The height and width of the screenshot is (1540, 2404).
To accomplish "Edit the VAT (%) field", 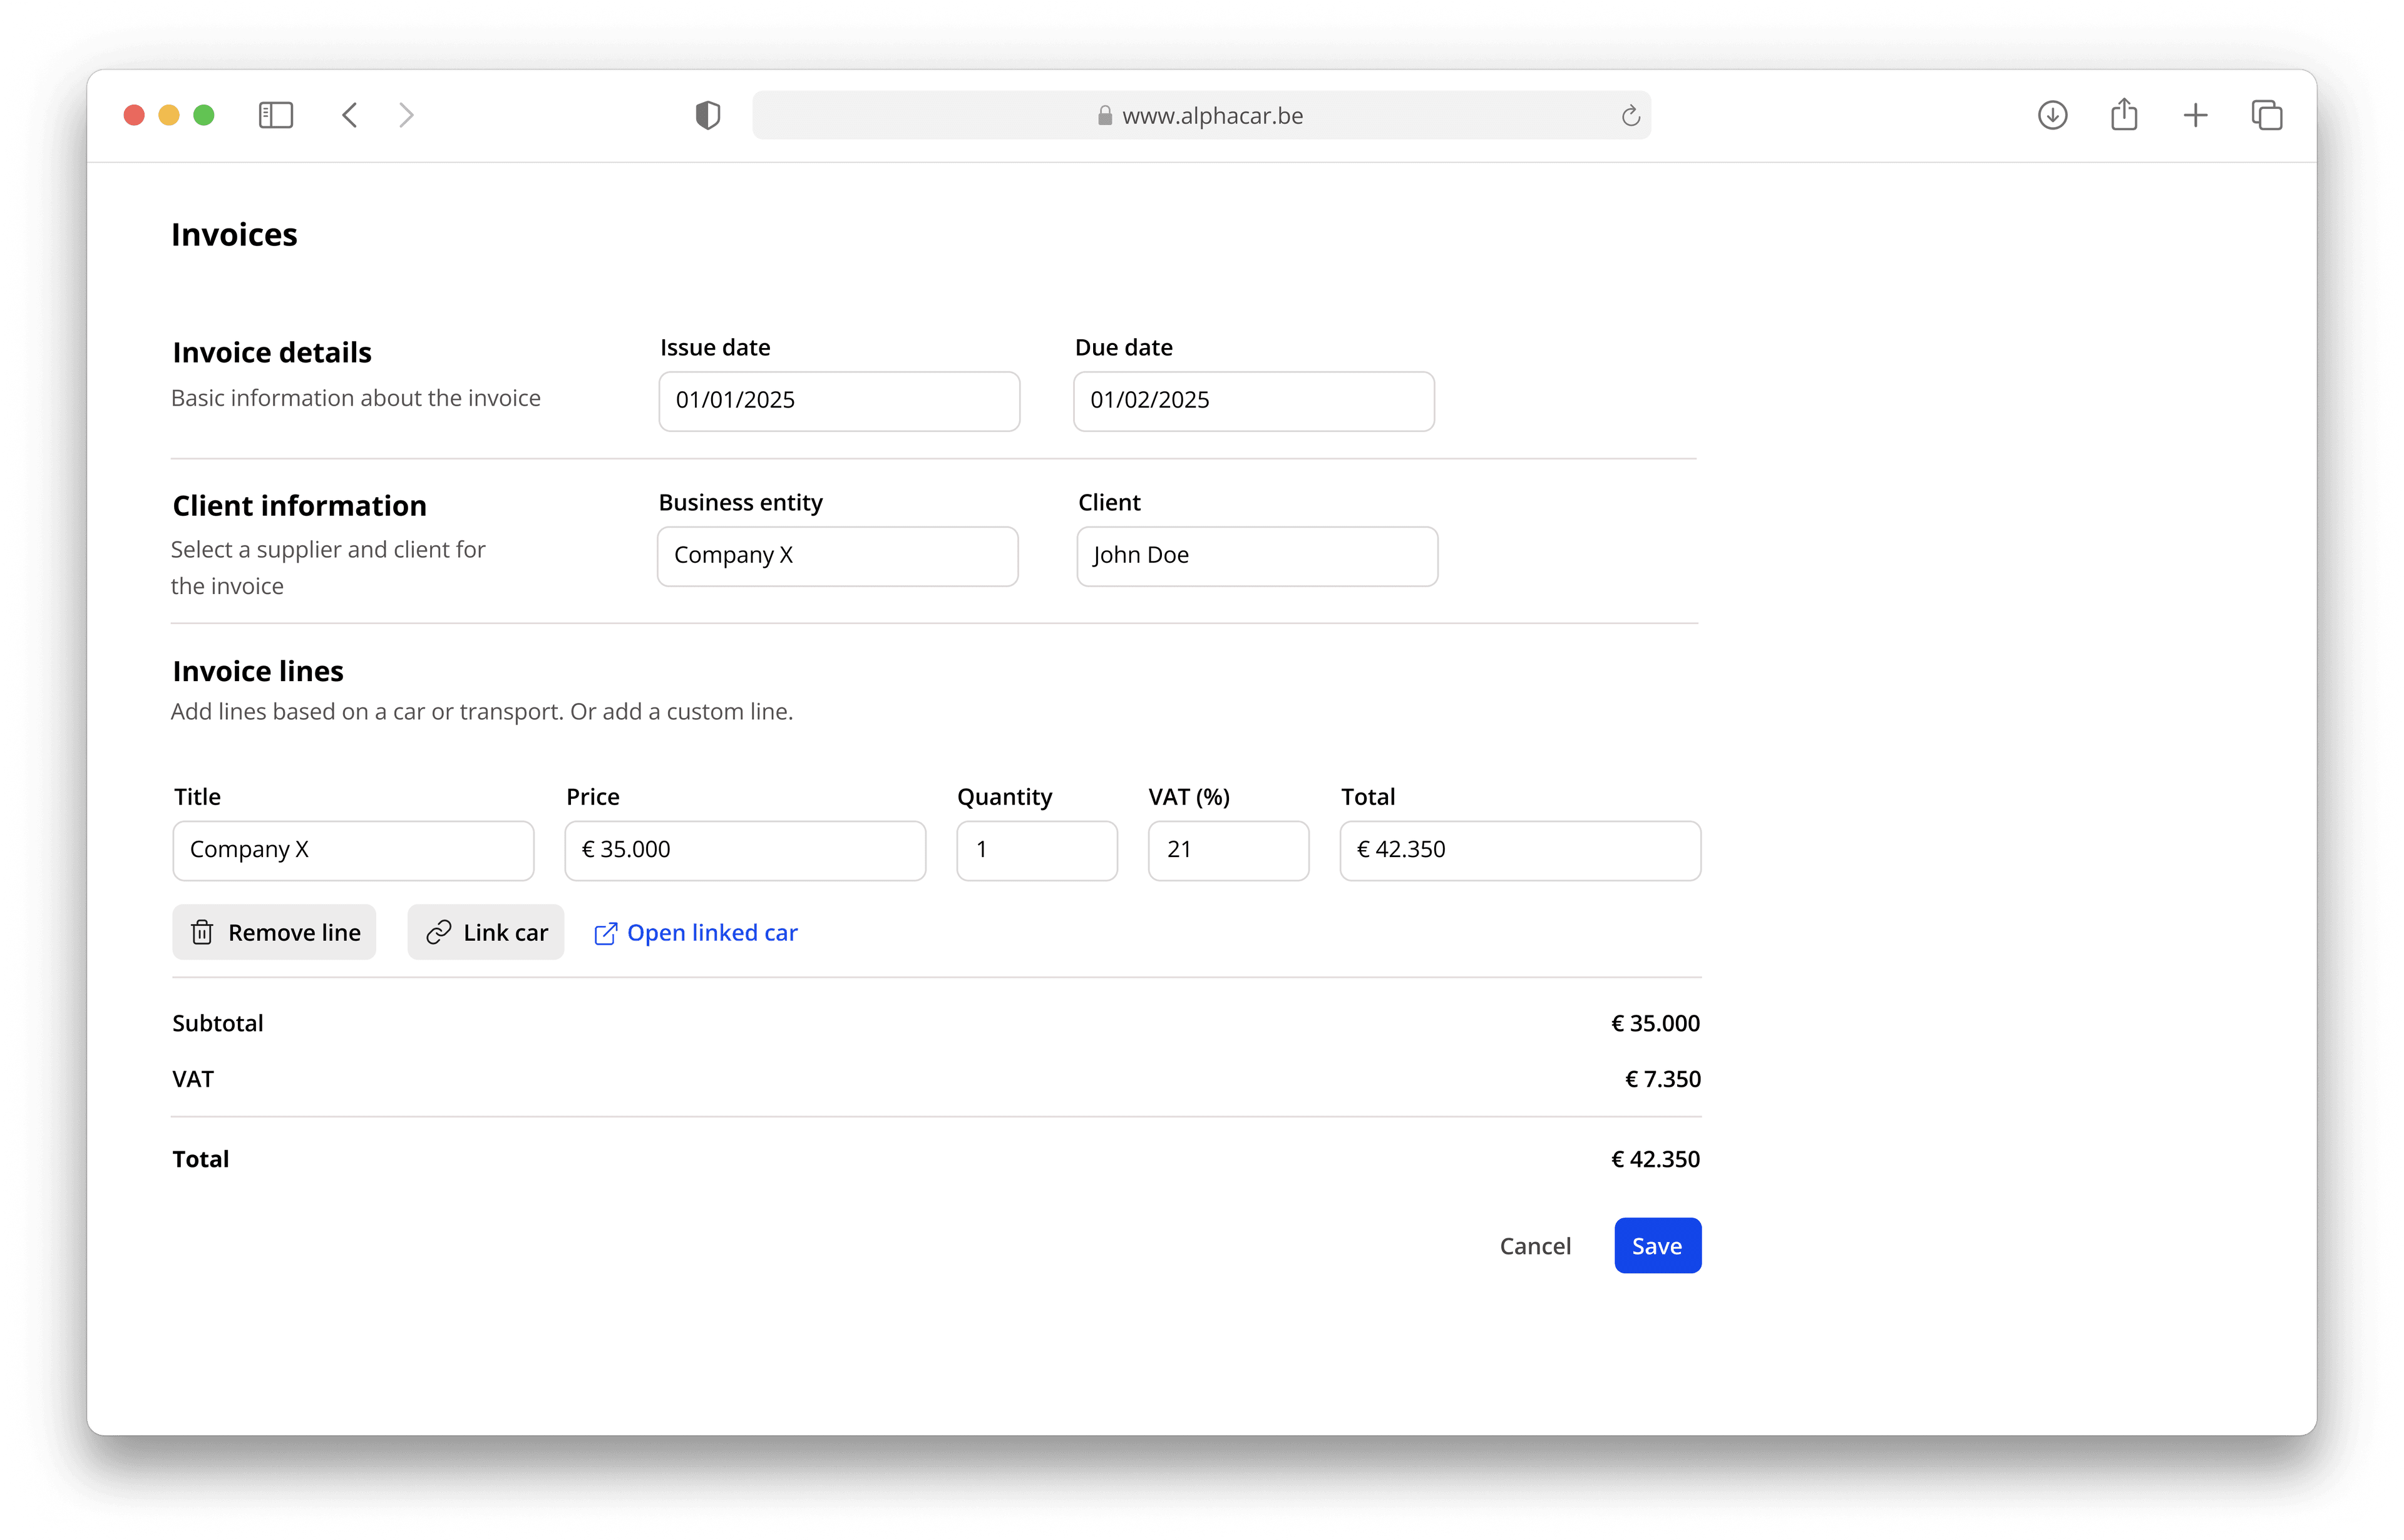I will click(x=1228, y=850).
